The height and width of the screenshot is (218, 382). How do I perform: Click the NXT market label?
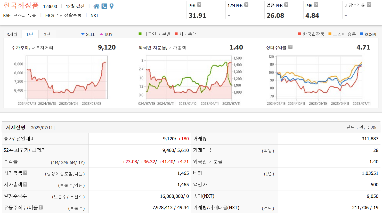[94, 15]
